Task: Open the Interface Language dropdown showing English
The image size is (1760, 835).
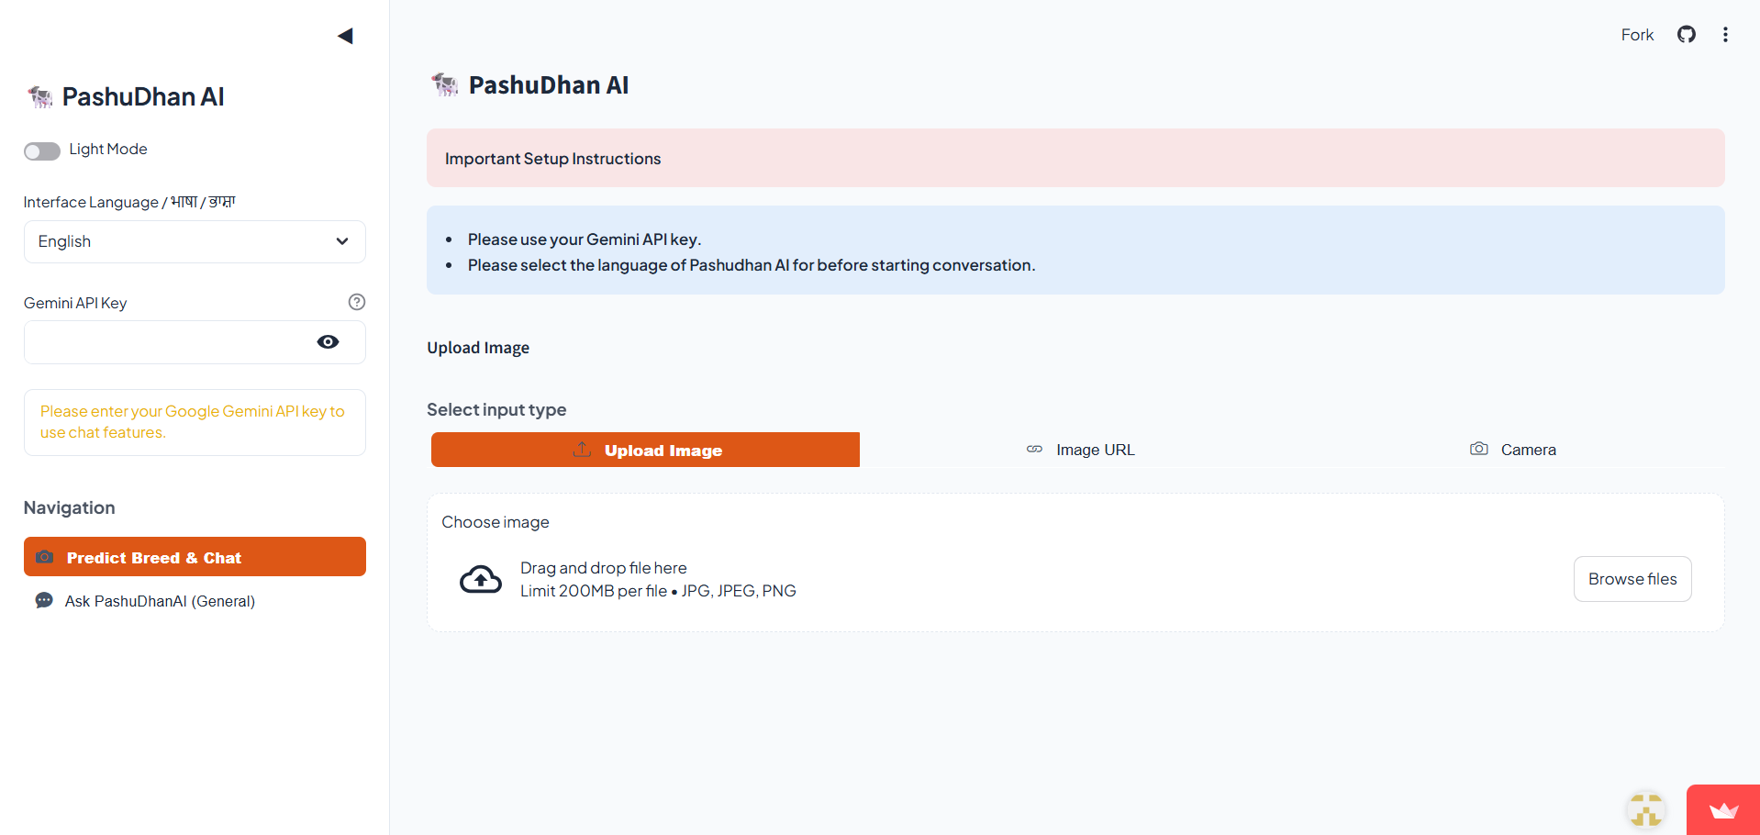Action: 195,241
